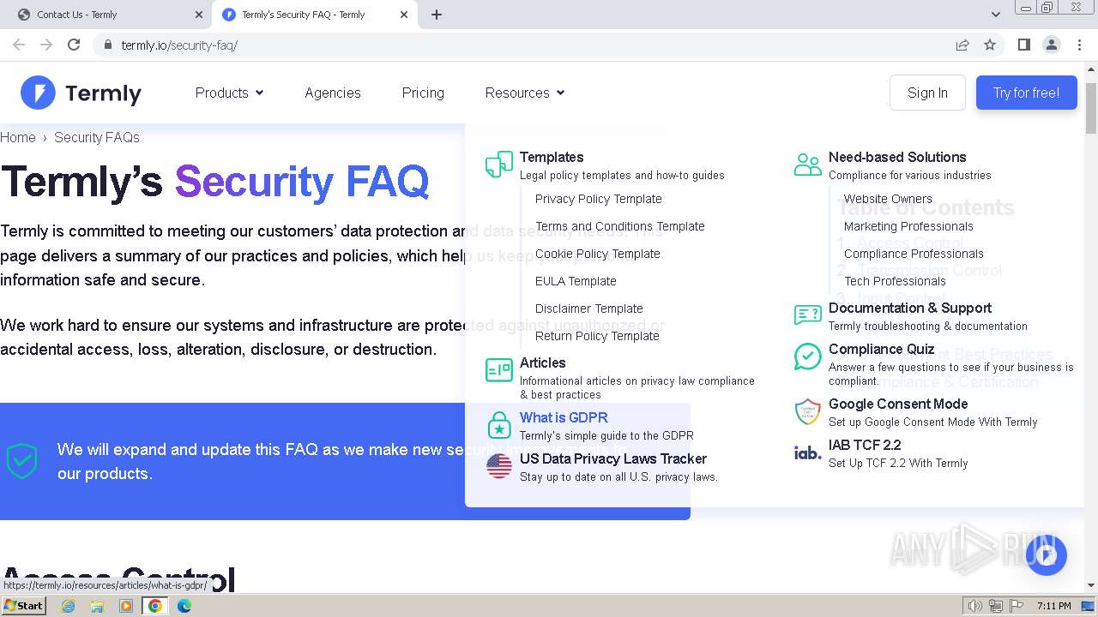The height and width of the screenshot is (617, 1098).
Task: Expand the Products dropdown menu
Action: [229, 93]
